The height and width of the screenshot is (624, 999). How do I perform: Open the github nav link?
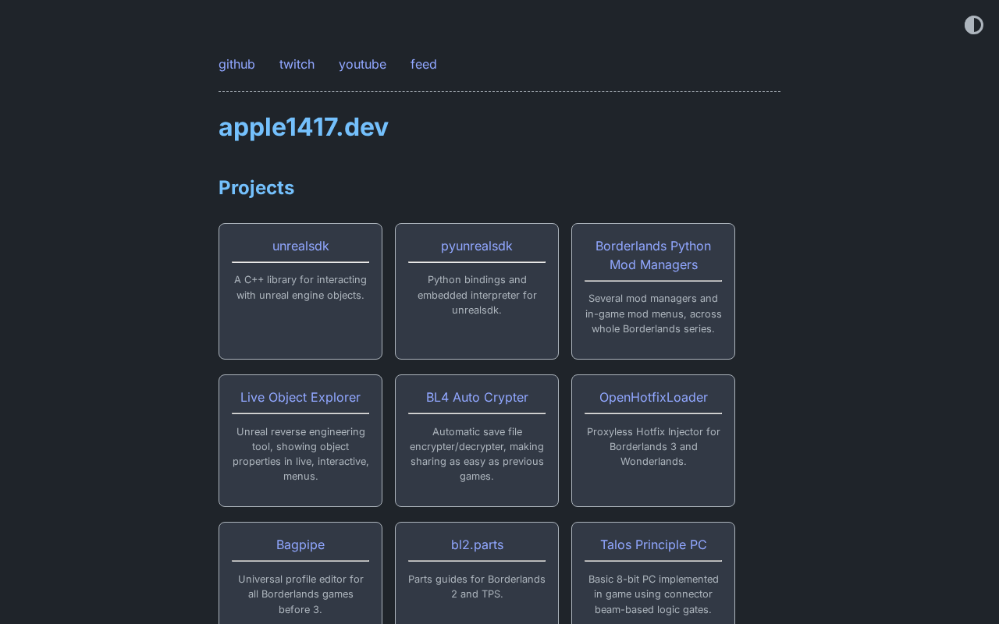(236, 64)
